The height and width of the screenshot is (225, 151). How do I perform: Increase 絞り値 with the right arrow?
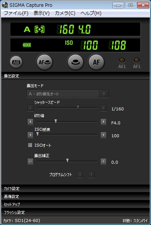(x=103, y=122)
